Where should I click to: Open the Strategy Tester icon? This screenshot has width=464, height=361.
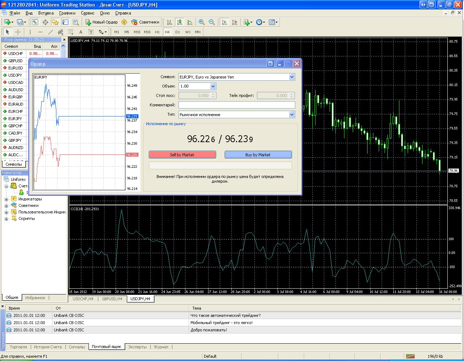pyautogui.click(x=75, y=22)
